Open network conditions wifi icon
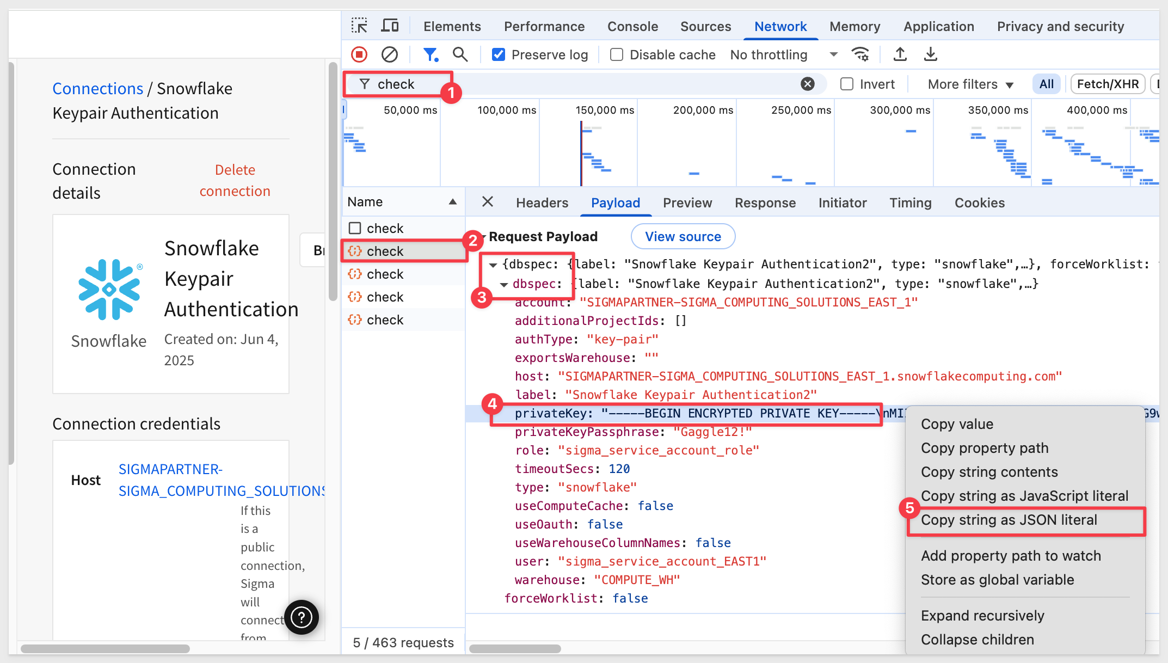The width and height of the screenshot is (1168, 663). pos(860,54)
